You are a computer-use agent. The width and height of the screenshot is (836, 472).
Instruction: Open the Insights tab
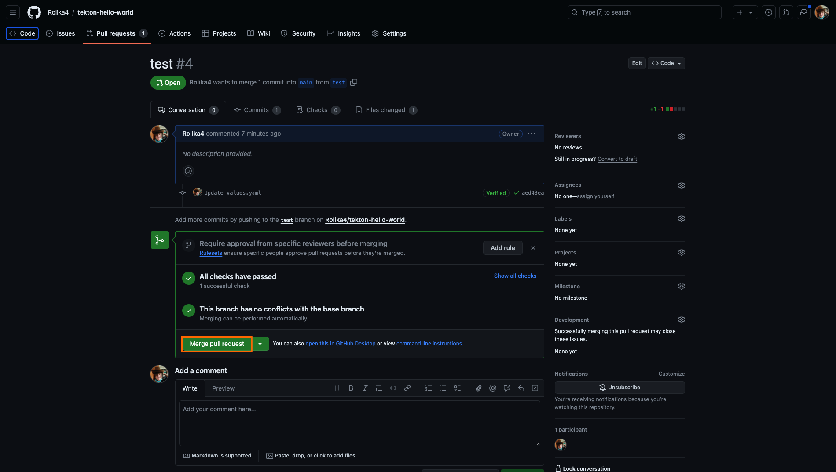click(x=344, y=33)
